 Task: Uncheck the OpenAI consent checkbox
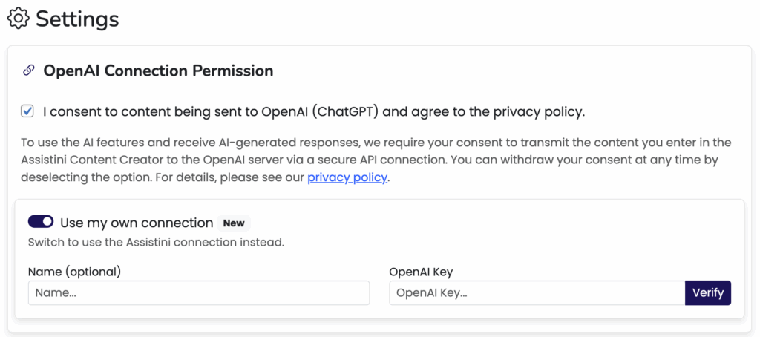[27, 111]
